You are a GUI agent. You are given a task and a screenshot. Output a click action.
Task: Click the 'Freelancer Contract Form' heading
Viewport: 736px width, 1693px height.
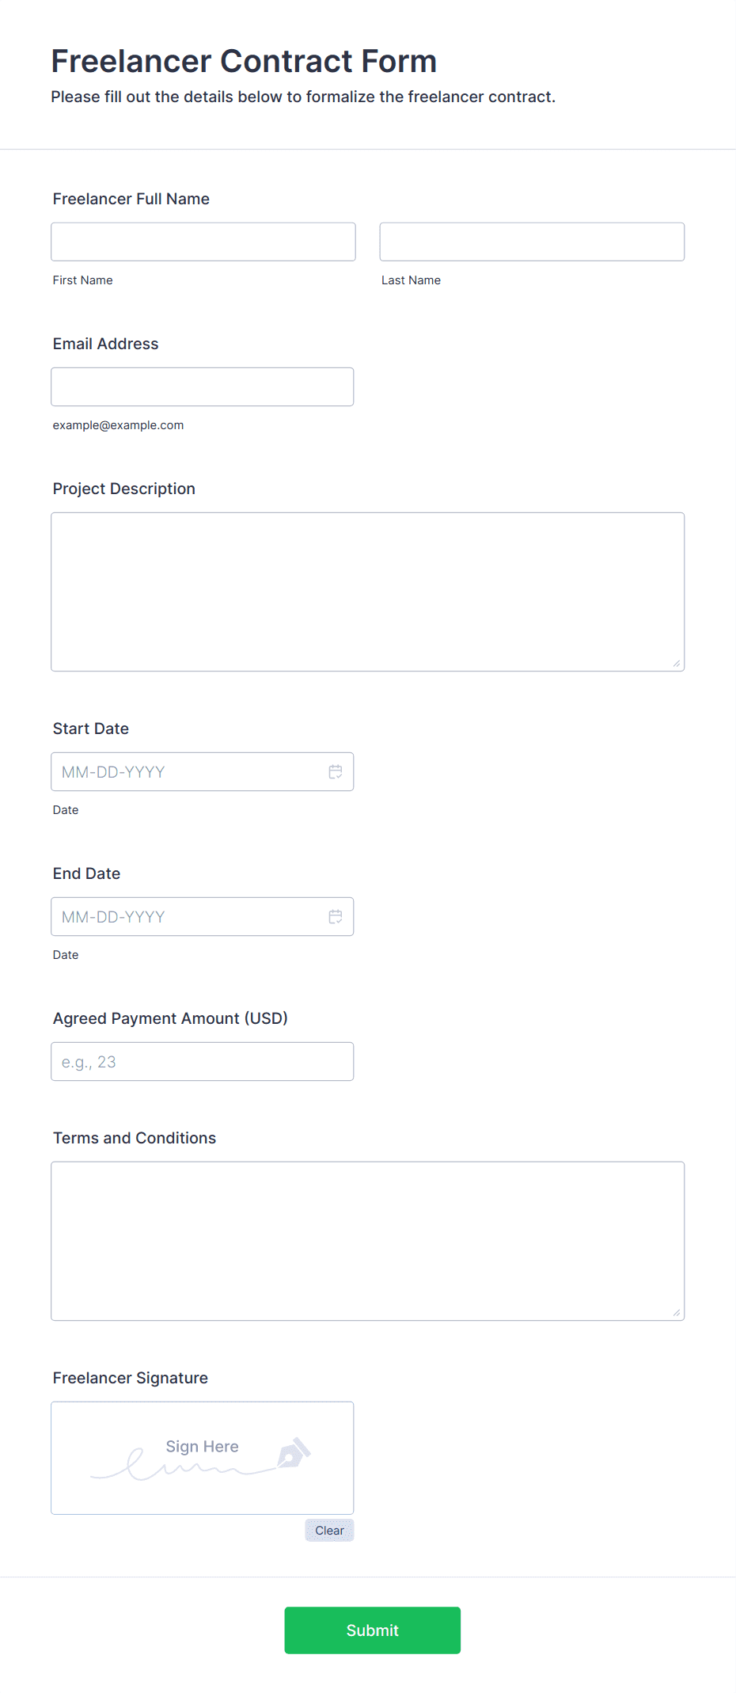tap(244, 61)
